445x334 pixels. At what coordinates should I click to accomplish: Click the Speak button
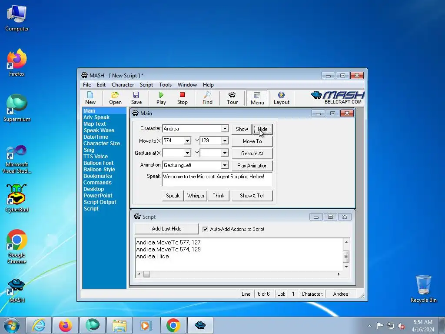click(173, 196)
